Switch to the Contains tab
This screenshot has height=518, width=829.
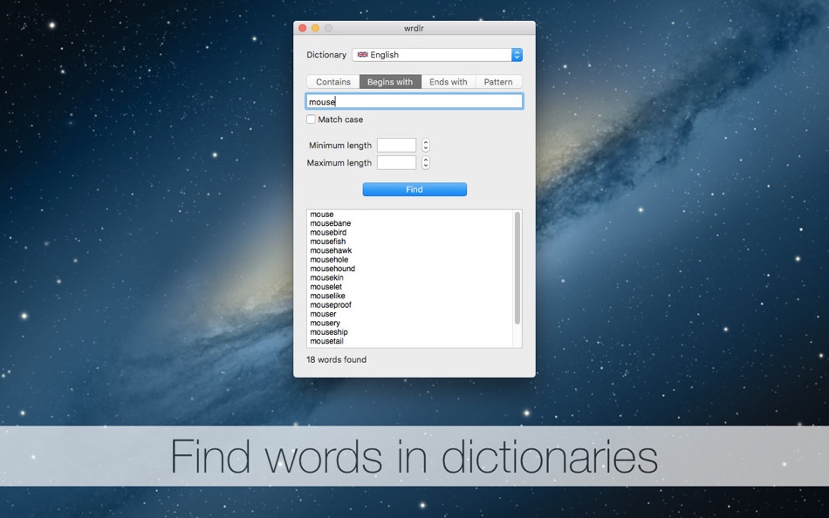pyautogui.click(x=333, y=82)
